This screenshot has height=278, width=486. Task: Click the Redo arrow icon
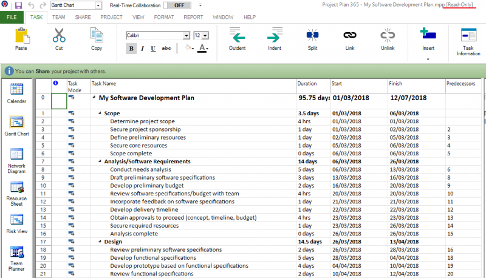point(43,5)
